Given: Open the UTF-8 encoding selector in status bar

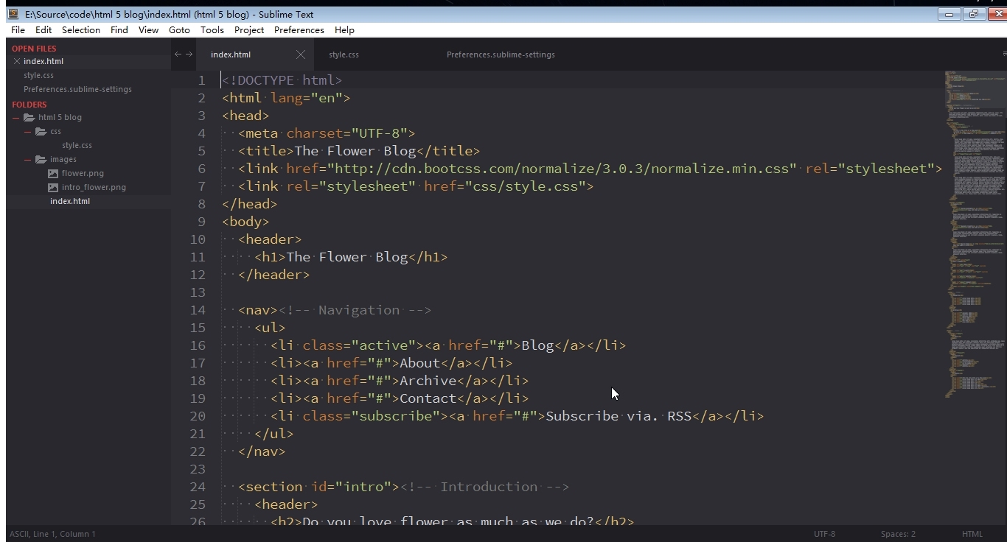Looking at the screenshot, I should tap(825, 534).
